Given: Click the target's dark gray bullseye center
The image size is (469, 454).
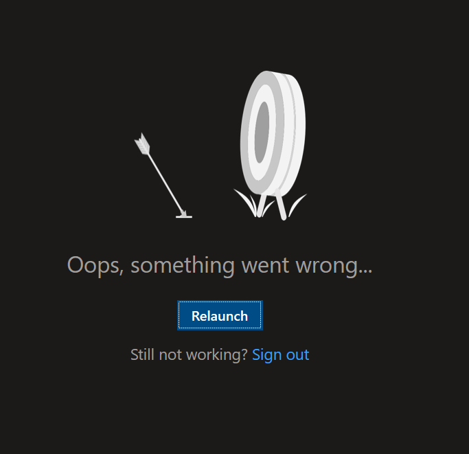Looking at the screenshot, I should coord(262,133).
